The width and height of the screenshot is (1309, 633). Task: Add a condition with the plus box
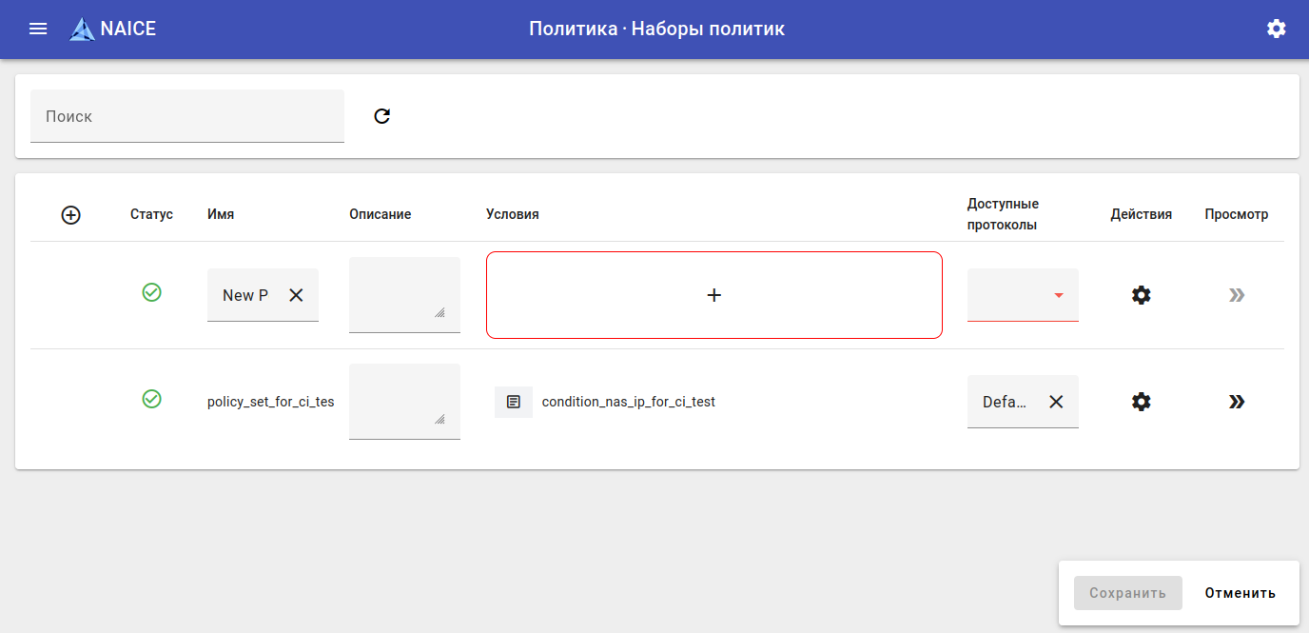(714, 295)
